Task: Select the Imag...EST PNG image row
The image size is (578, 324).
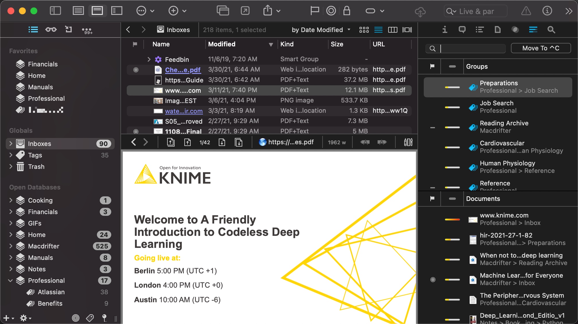Action: click(x=269, y=100)
